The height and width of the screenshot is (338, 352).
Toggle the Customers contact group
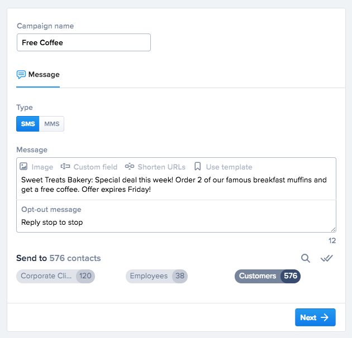click(x=268, y=276)
